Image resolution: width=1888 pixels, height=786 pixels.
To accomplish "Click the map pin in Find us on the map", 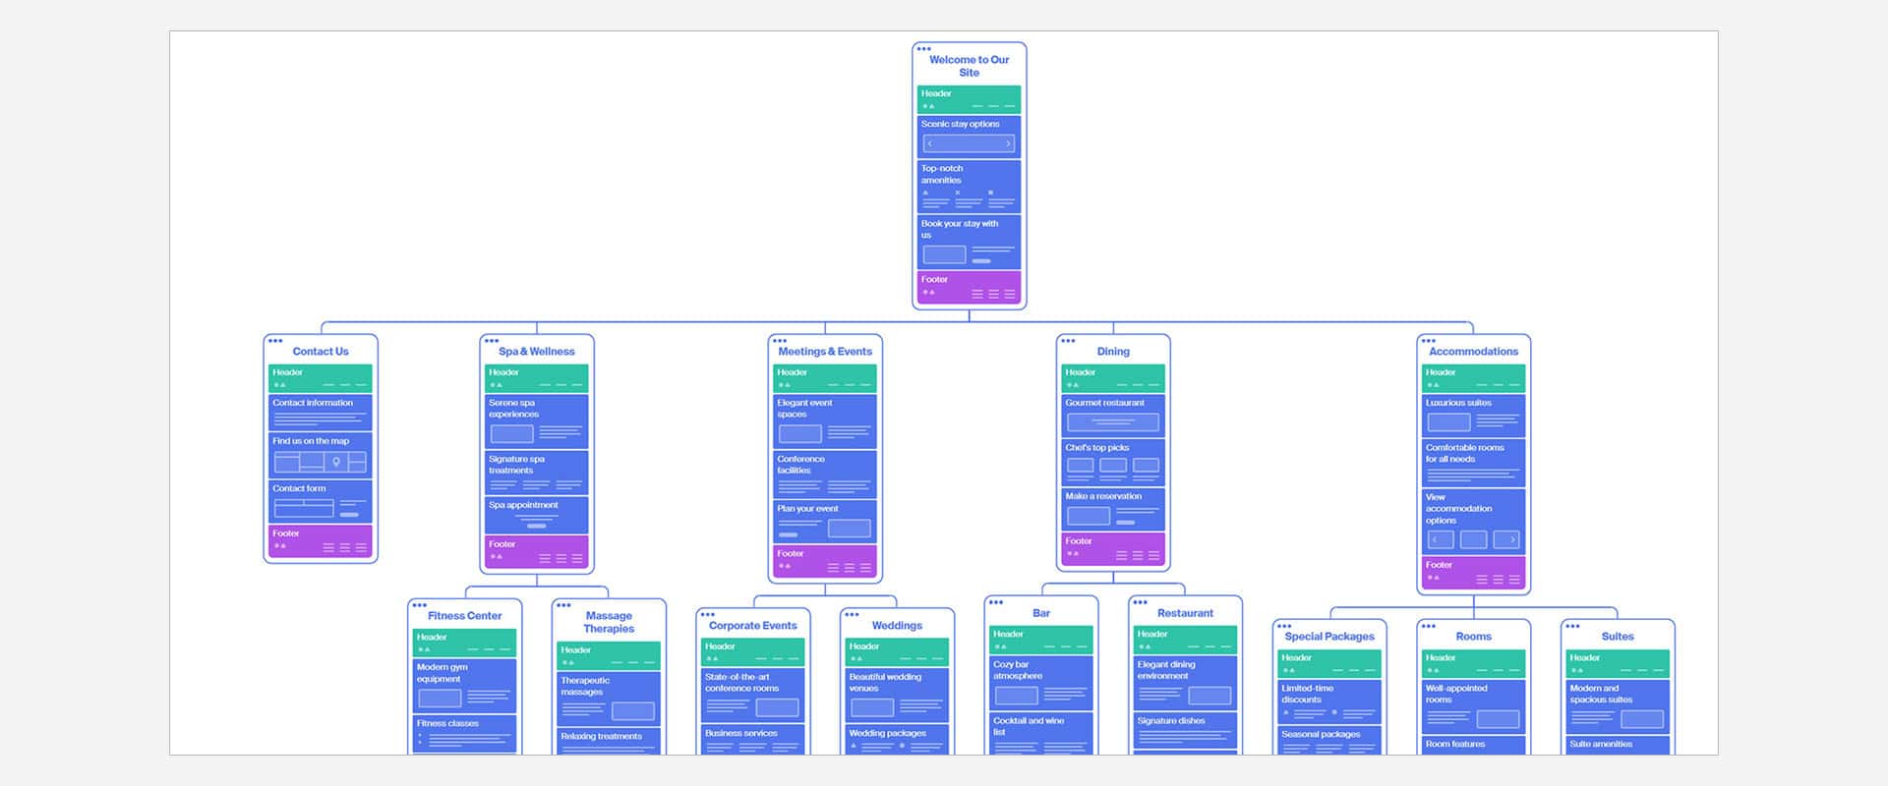I will pyautogui.click(x=336, y=462).
